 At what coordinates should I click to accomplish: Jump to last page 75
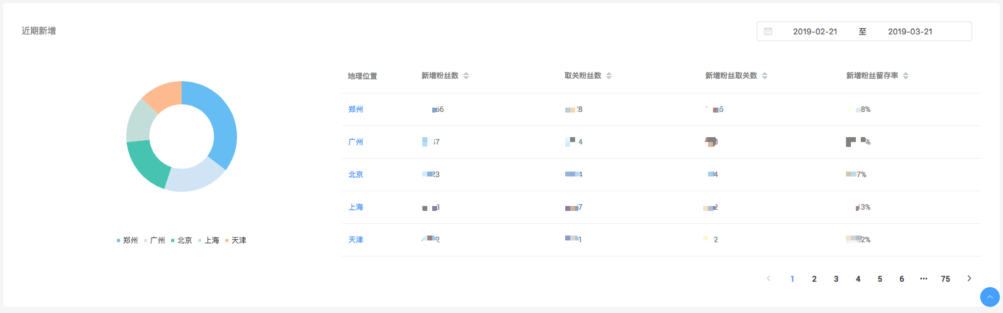point(945,279)
